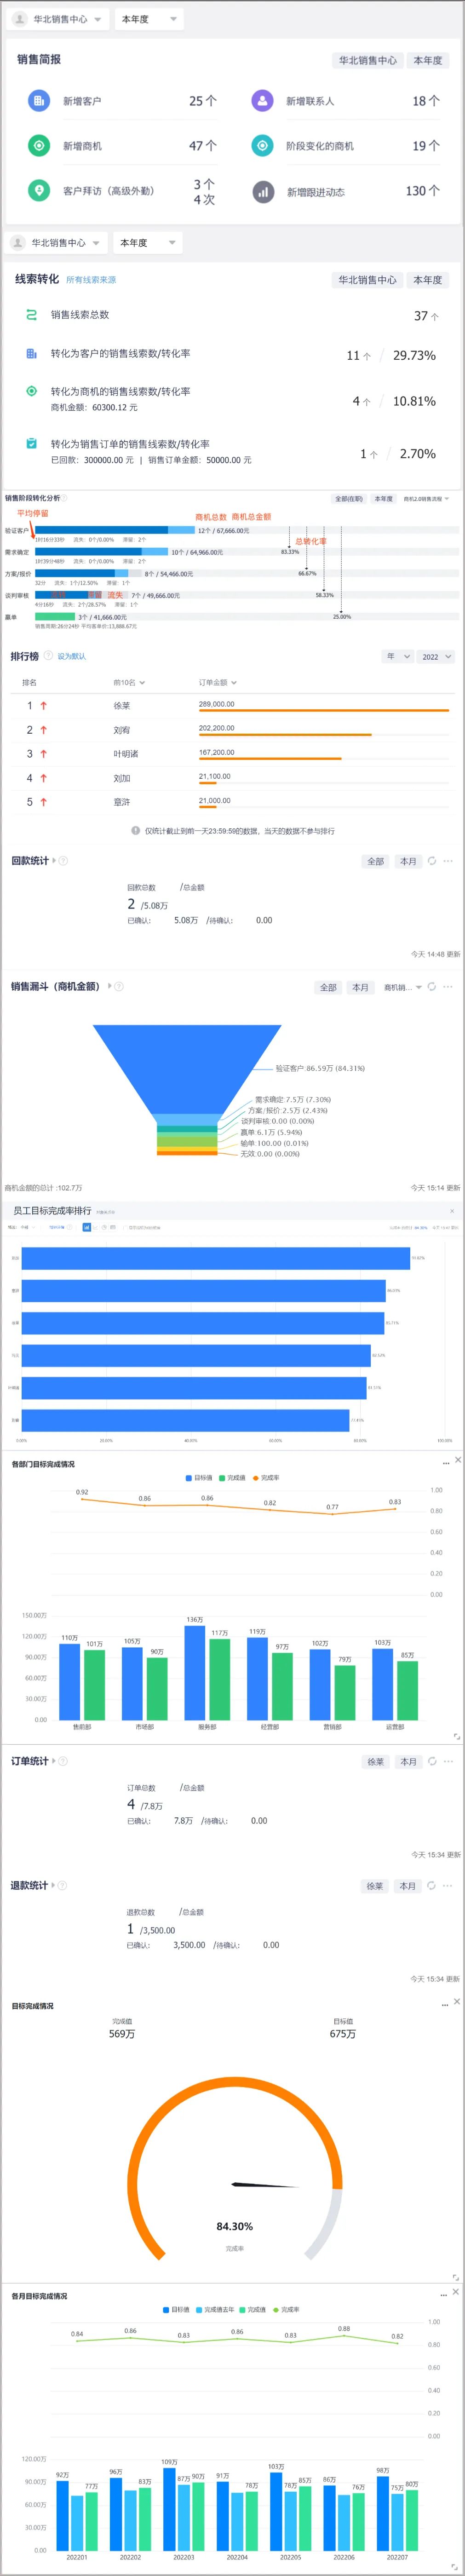Click the 转化为客户 blue building icon

(31, 353)
